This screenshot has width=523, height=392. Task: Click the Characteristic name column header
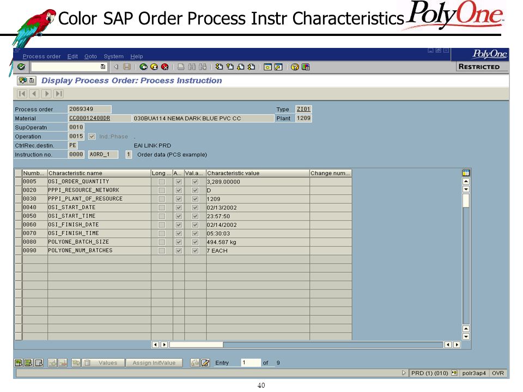tap(99, 173)
